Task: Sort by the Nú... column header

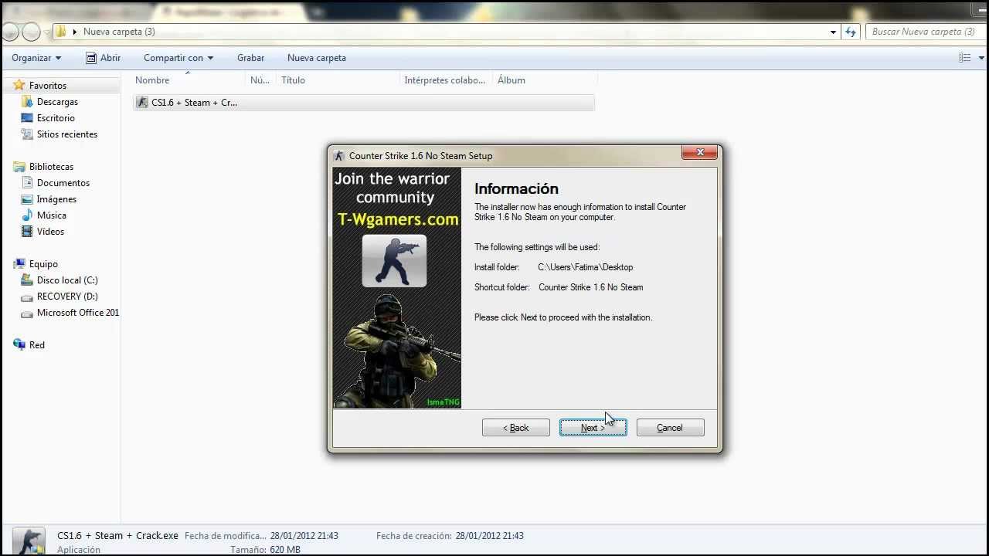Action: pyautogui.click(x=260, y=80)
